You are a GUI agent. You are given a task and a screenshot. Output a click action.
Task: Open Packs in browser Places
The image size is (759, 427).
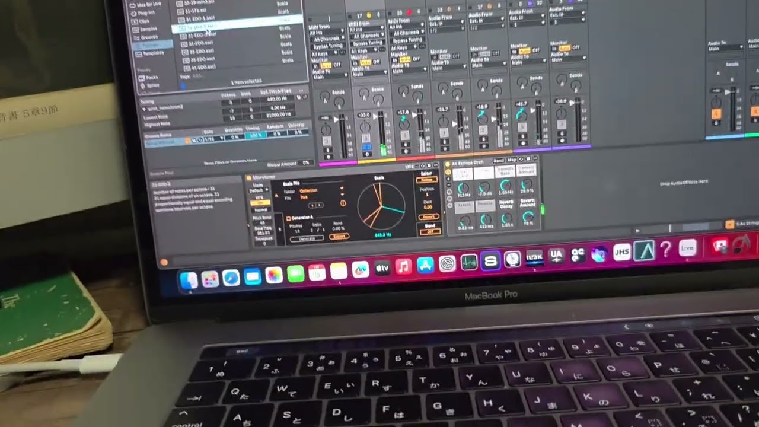(x=147, y=77)
